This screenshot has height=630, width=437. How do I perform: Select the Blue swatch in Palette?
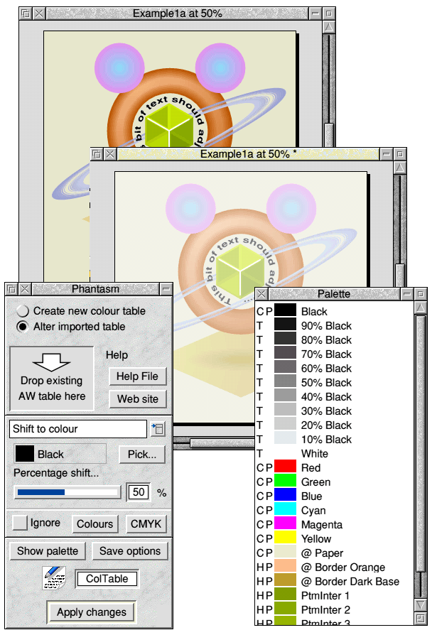click(286, 495)
